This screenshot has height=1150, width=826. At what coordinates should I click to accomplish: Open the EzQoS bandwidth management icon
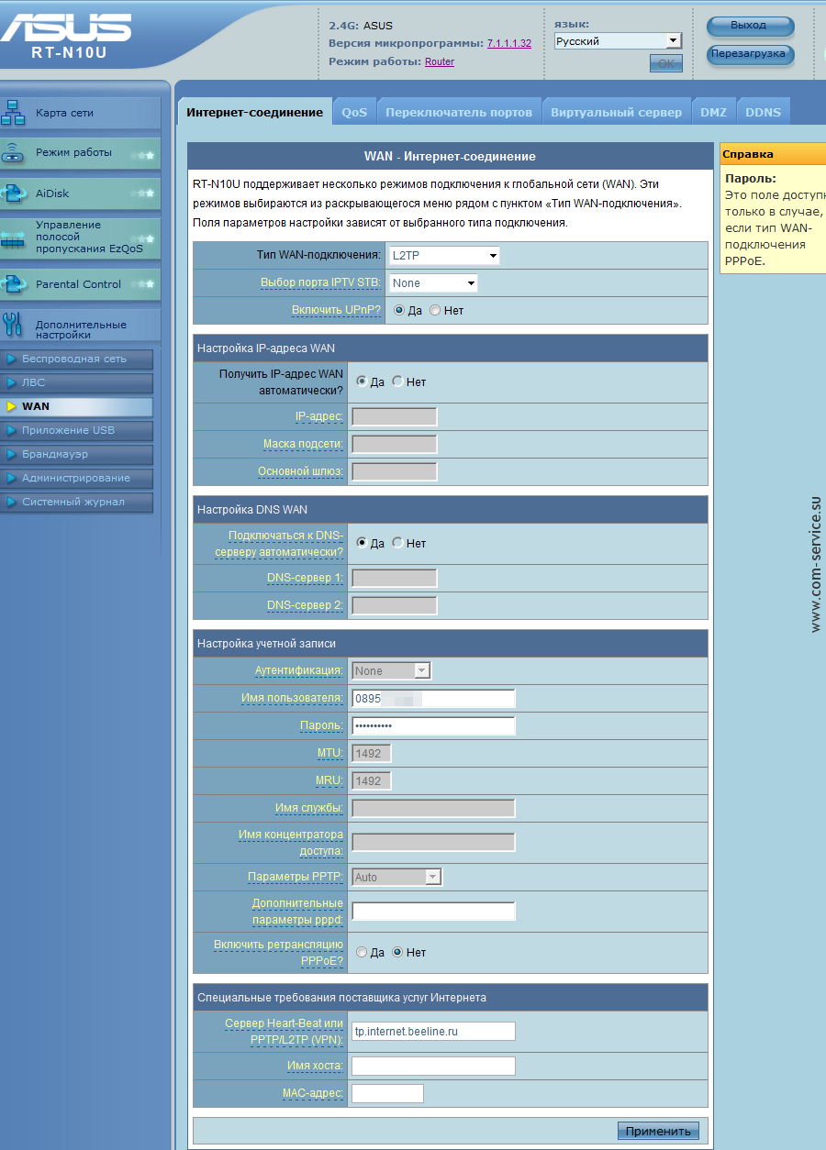point(14,238)
